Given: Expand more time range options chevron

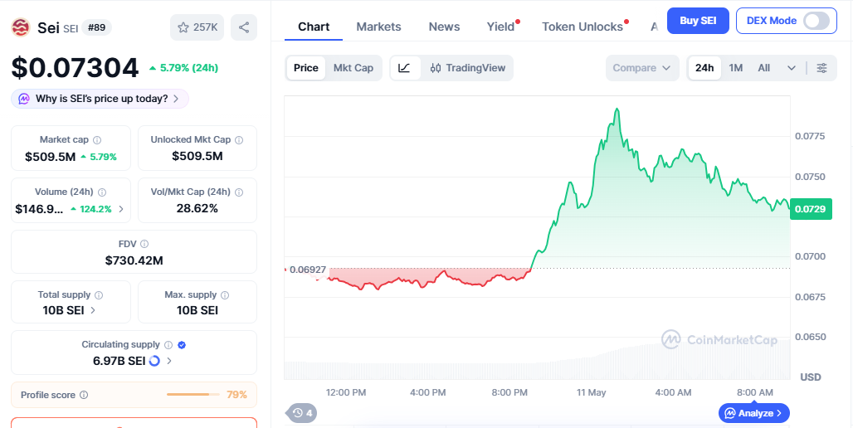Looking at the screenshot, I should (792, 68).
